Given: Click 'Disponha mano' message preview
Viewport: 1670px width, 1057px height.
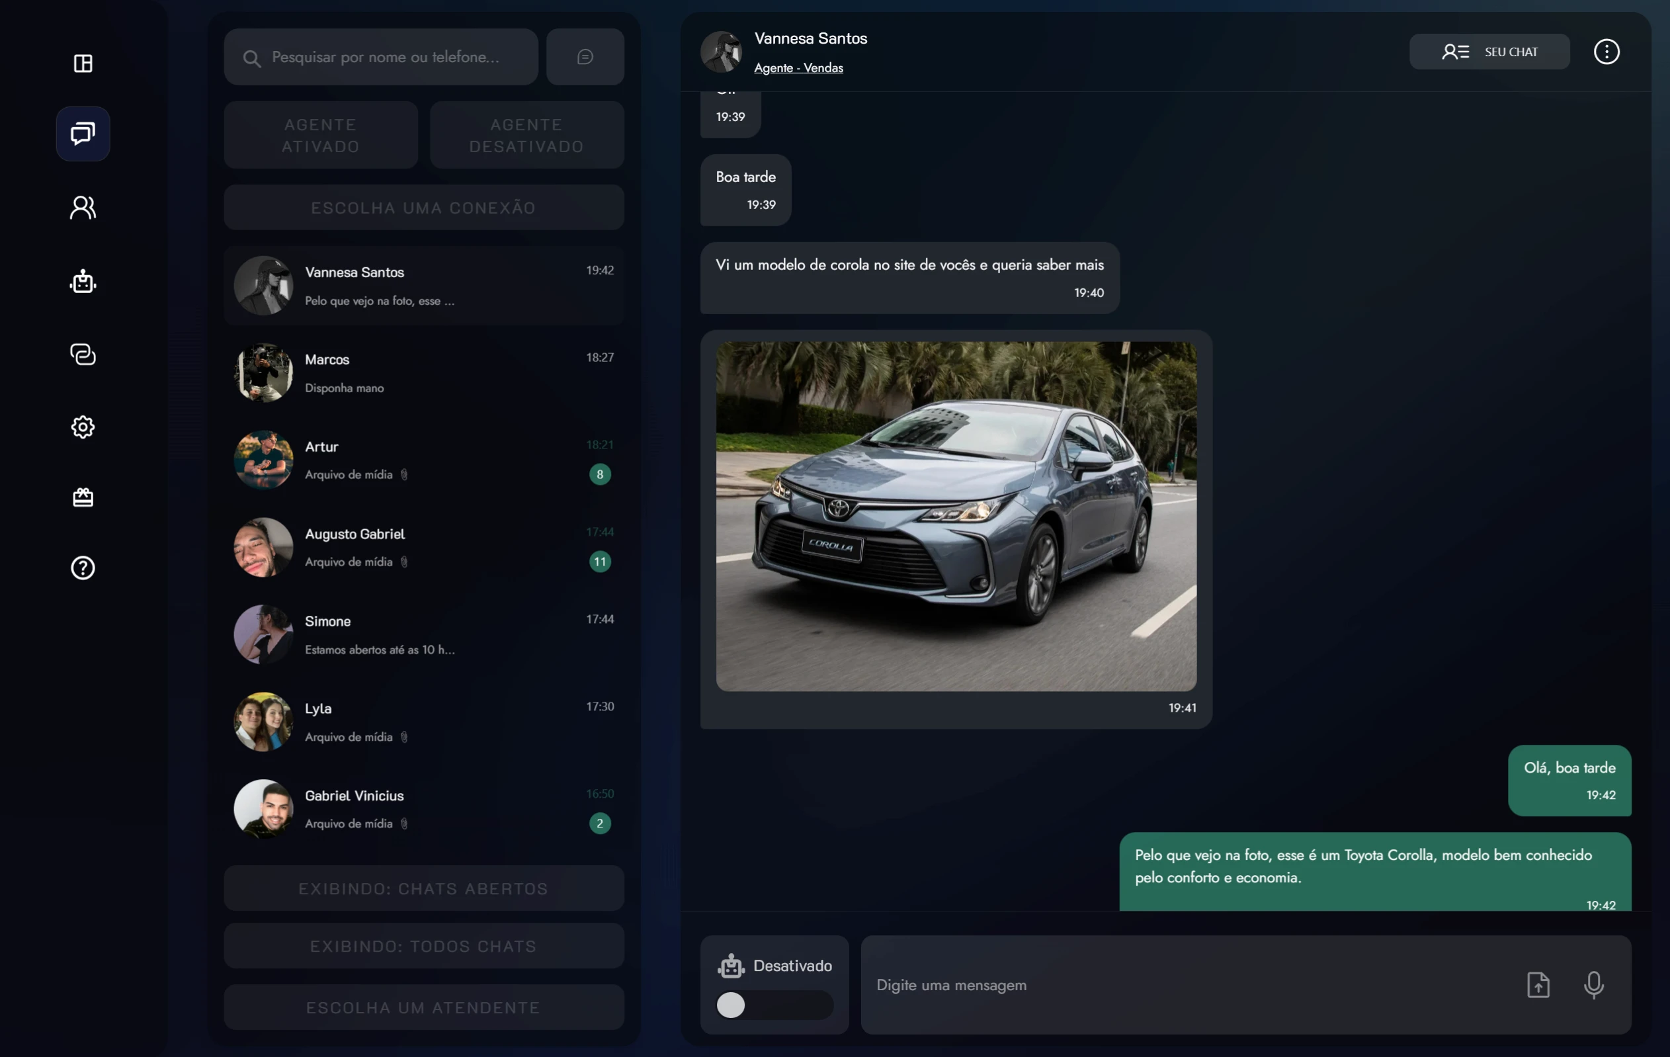Looking at the screenshot, I should tap(344, 388).
